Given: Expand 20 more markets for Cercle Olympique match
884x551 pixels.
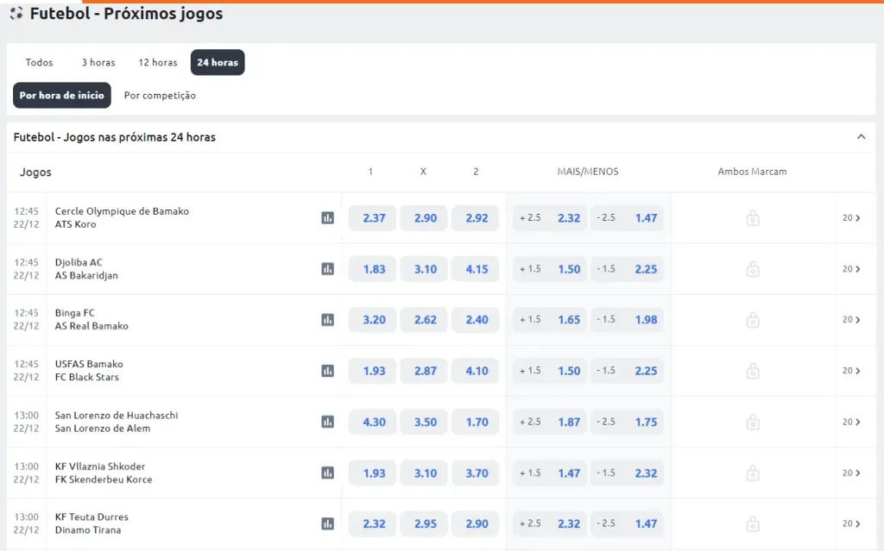Looking at the screenshot, I should tap(851, 218).
